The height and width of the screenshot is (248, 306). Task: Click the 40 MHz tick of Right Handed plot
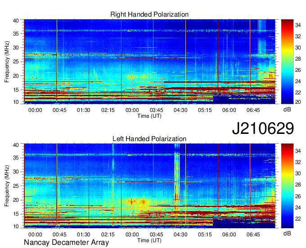click(16, 21)
